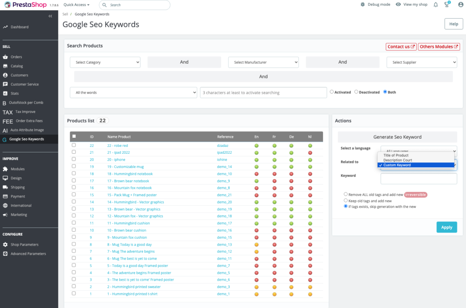Check the box for 22 - robe red
Image resolution: width=466 pixels, height=308 pixels.
tap(74, 145)
